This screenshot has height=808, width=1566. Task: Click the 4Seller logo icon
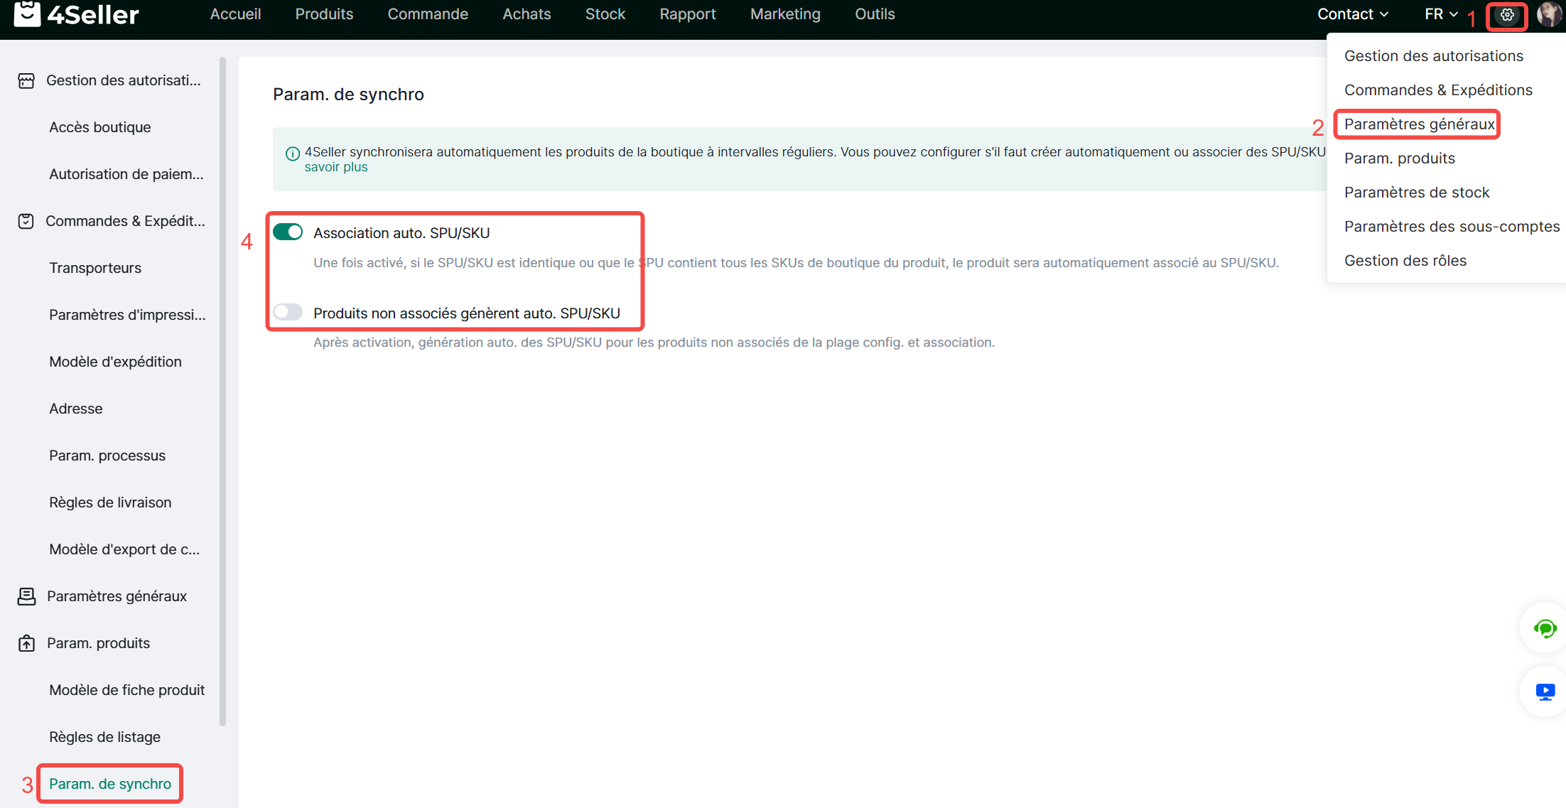[27, 14]
